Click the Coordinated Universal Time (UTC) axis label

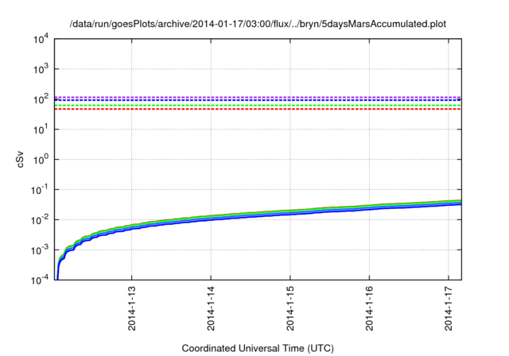coord(258,348)
